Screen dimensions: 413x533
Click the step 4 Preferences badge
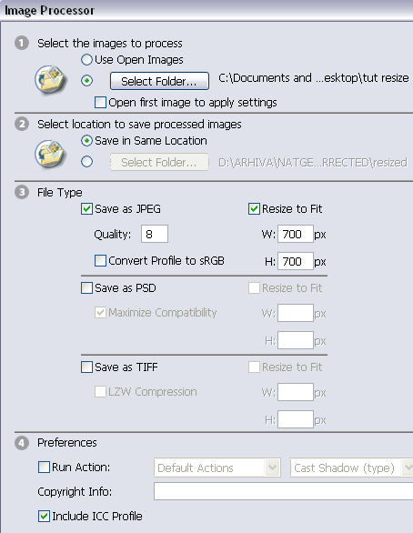[x=22, y=443]
